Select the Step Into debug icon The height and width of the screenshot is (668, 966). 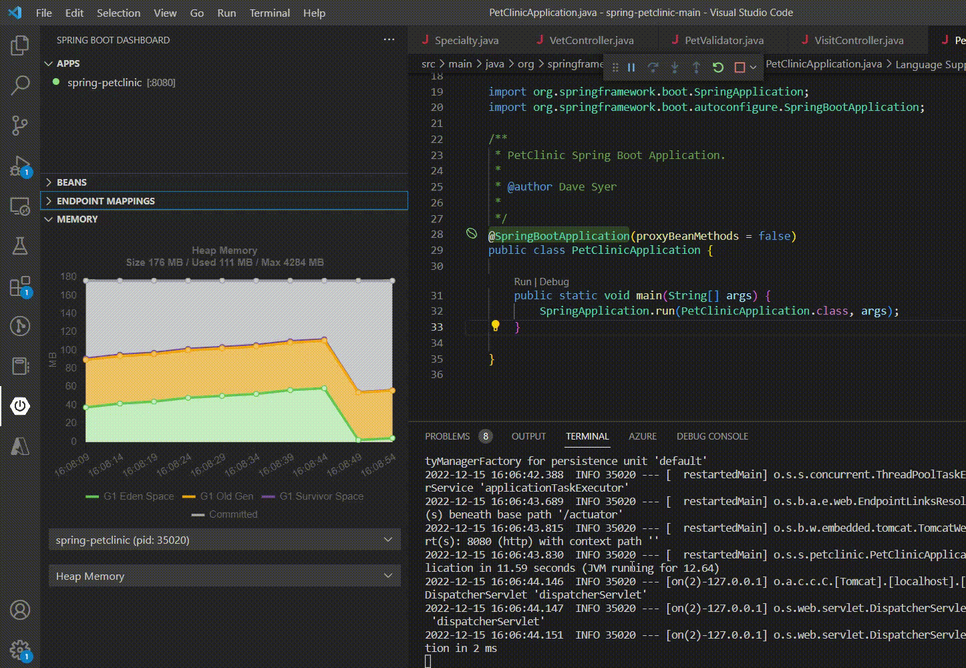[675, 66]
